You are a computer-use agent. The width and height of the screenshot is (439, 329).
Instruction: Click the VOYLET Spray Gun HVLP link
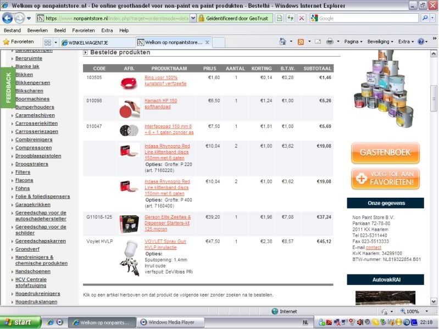[x=165, y=244]
